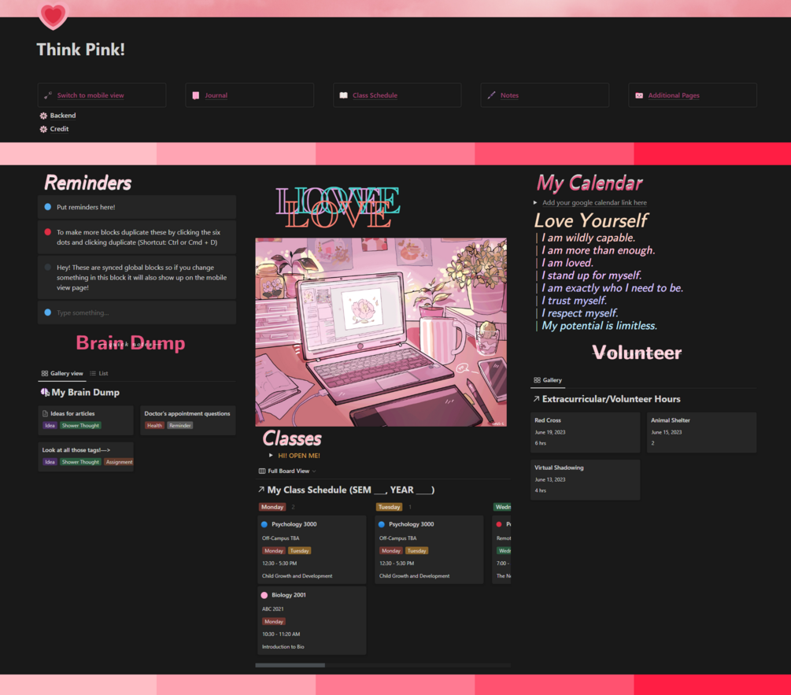The height and width of the screenshot is (695, 791).
Task: Open the Backend page
Action: pos(62,116)
